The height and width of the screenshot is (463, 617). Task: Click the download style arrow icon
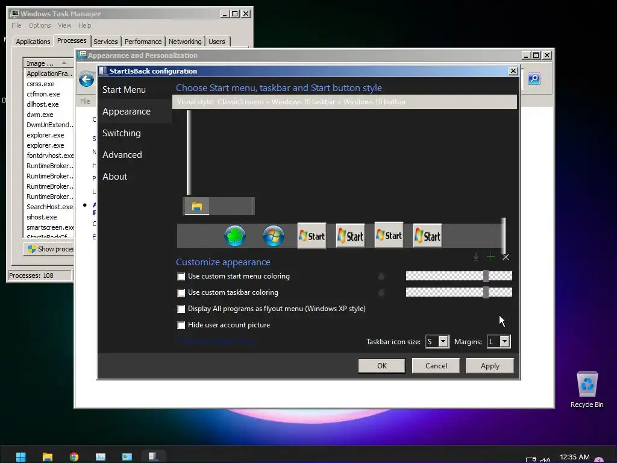pyautogui.click(x=476, y=257)
